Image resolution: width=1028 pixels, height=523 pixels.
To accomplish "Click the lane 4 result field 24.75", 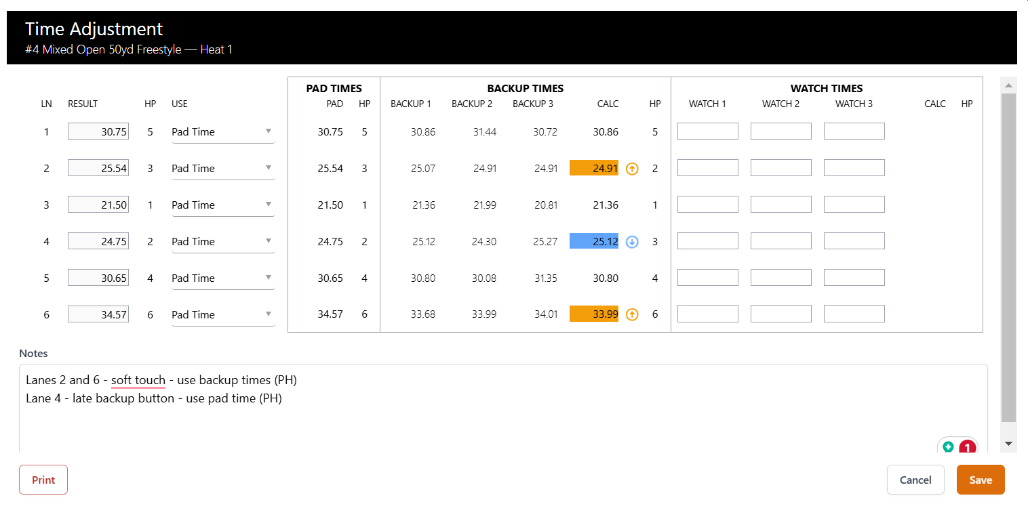I will pos(98,241).
